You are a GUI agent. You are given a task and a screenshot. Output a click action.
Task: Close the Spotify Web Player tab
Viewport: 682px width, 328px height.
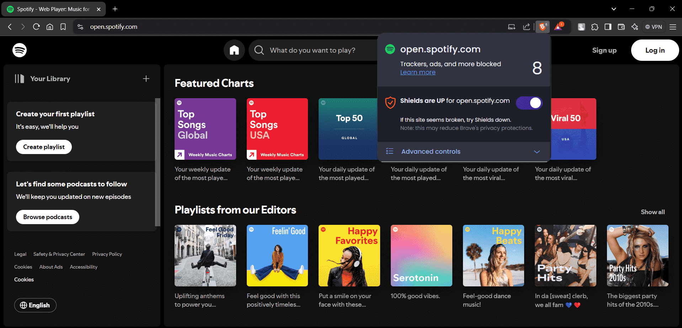(x=99, y=9)
